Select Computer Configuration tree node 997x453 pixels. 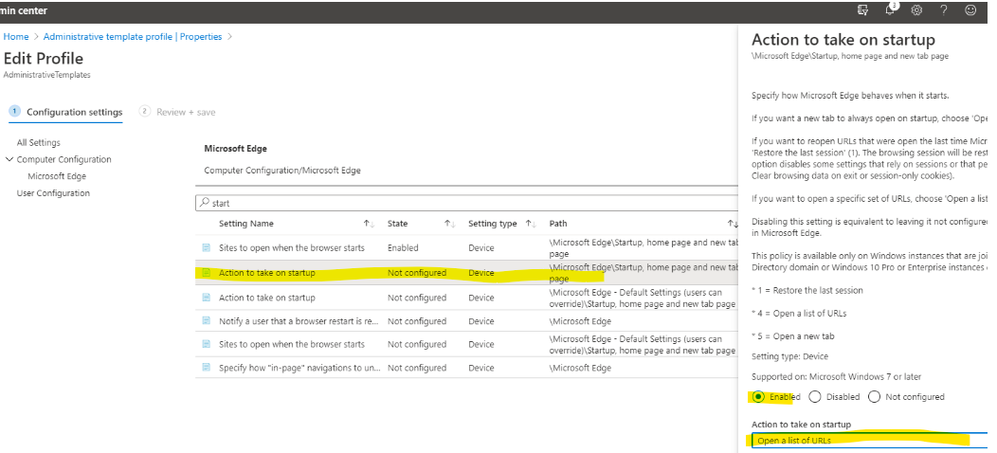click(64, 159)
